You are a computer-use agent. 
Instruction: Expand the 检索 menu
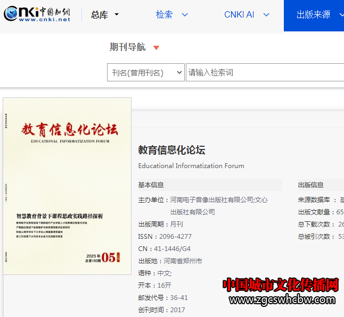pos(172,15)
